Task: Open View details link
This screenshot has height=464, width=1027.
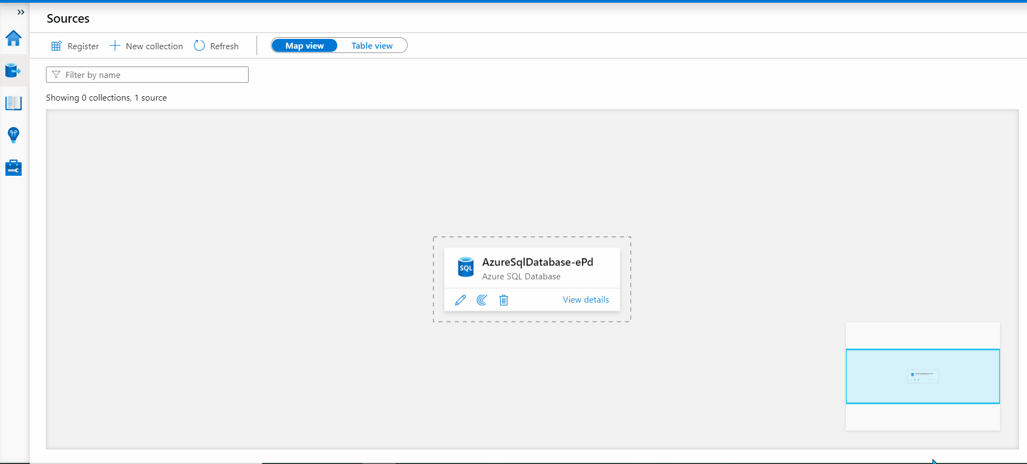Action: pyautogui.click(x=586, y=300)
